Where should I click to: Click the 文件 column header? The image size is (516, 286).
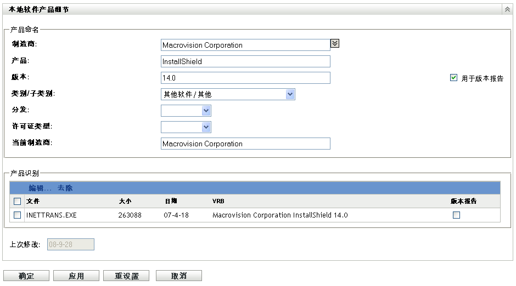click(x=32, y=201)
